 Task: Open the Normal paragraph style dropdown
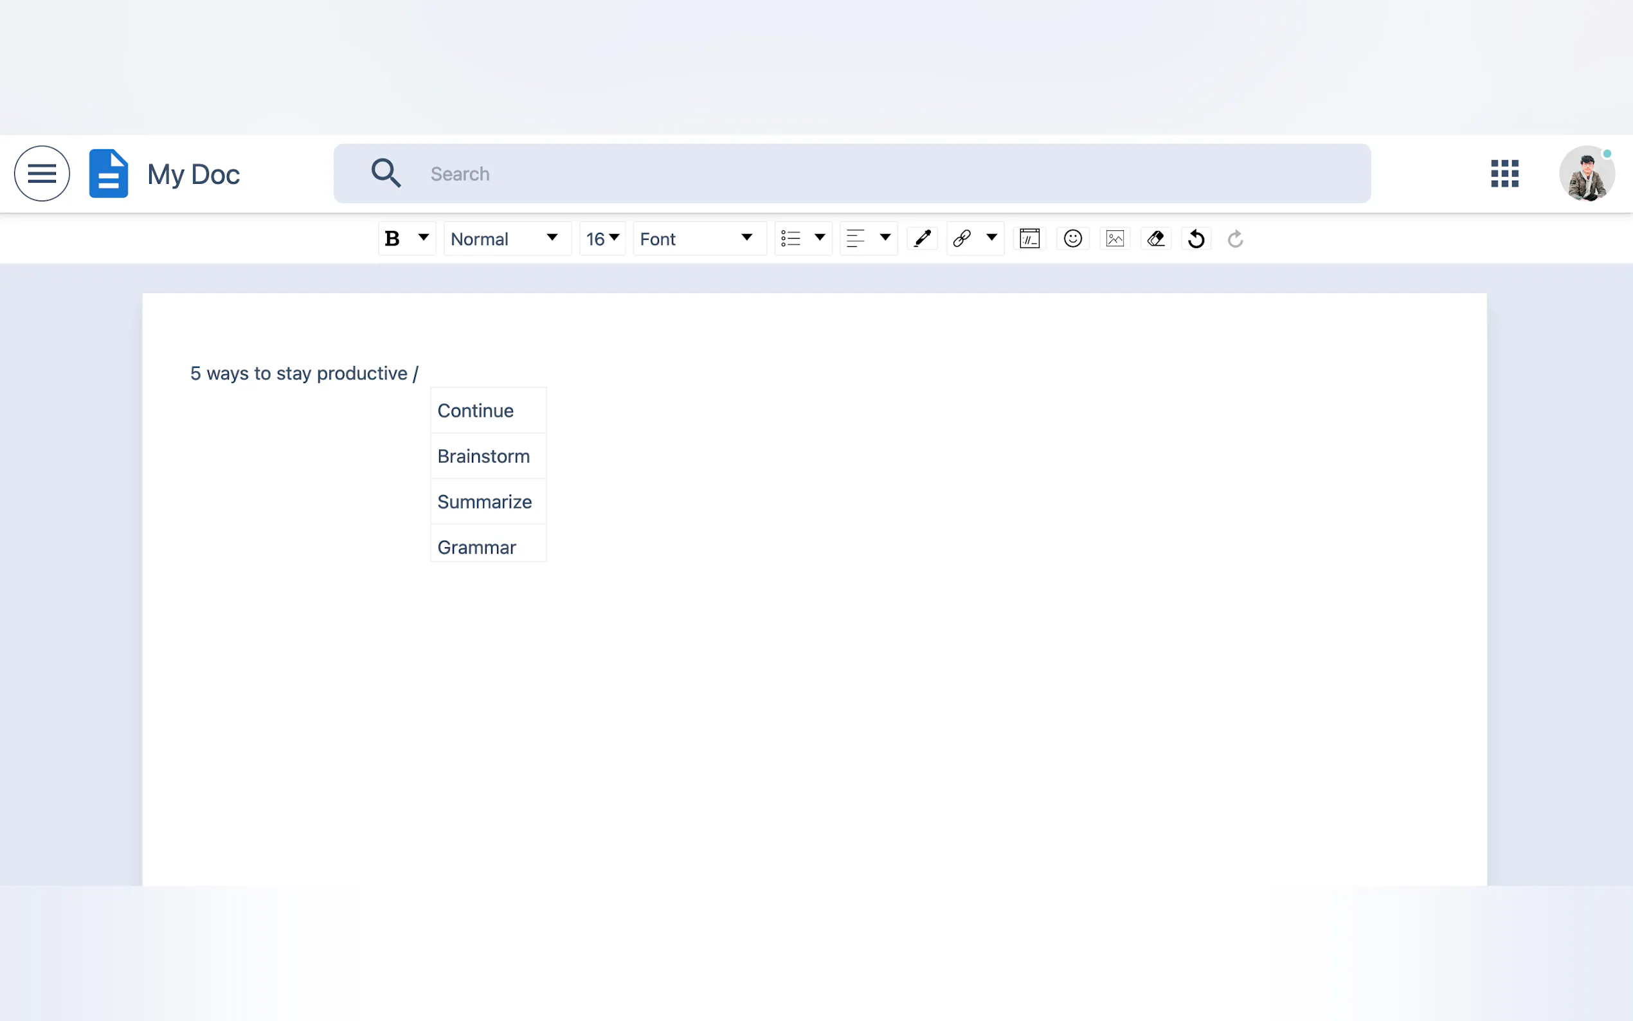click(x=505, y=239)
